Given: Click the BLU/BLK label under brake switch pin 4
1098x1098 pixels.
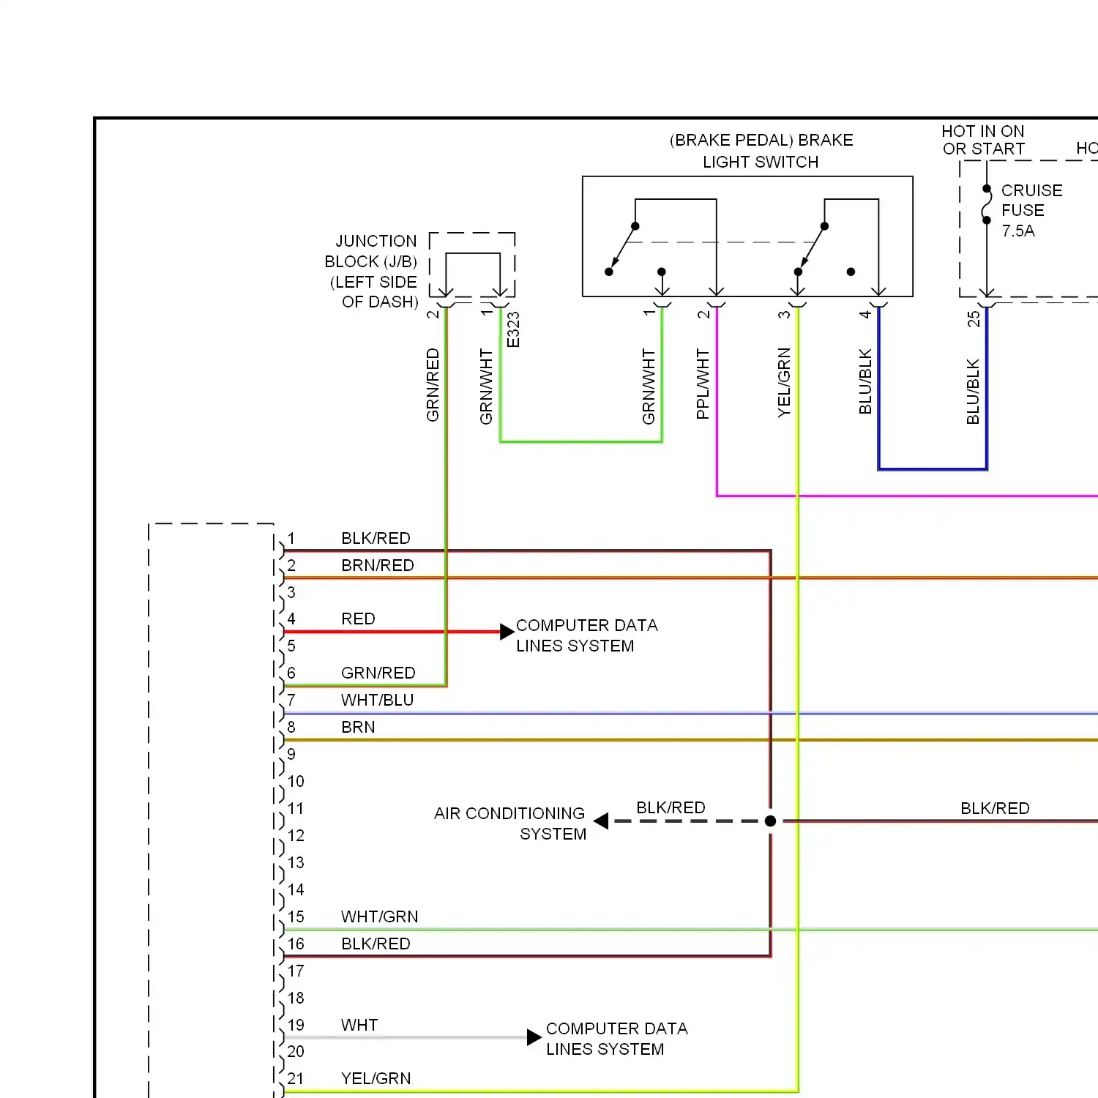Looking at the screenshot, I should (865, 382).
